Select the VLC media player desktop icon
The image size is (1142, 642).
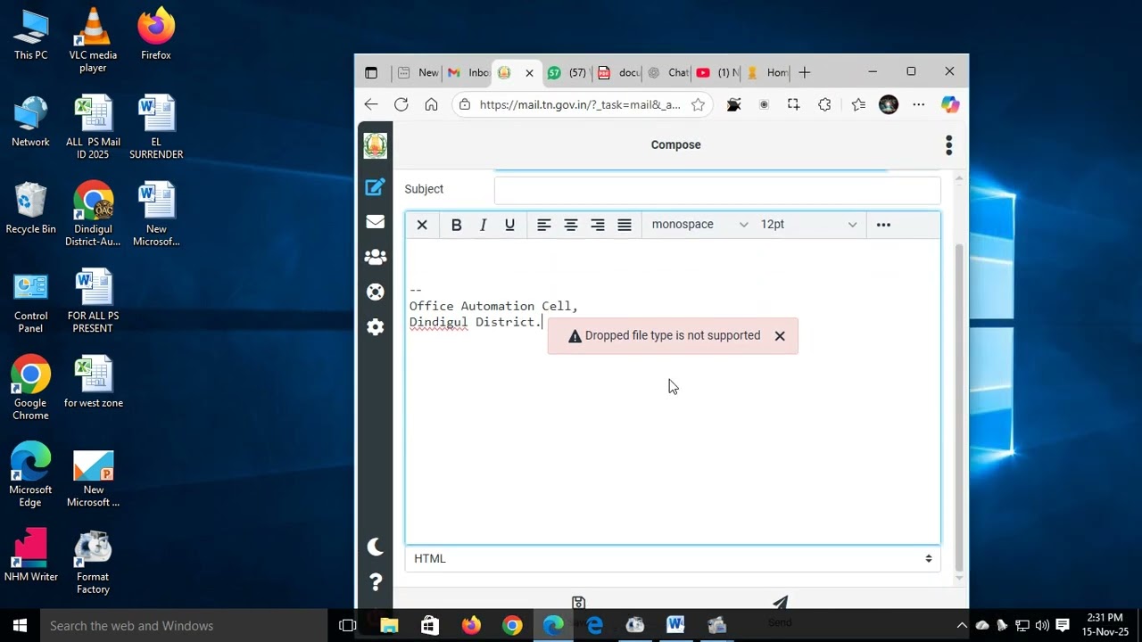pyautogui.click(x=93, y=41)
